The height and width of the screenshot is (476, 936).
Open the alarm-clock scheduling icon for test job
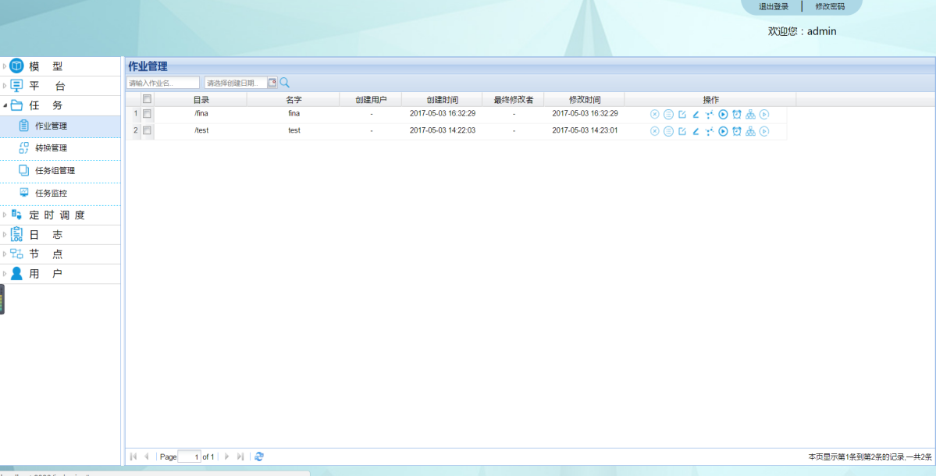coord(737,131)
